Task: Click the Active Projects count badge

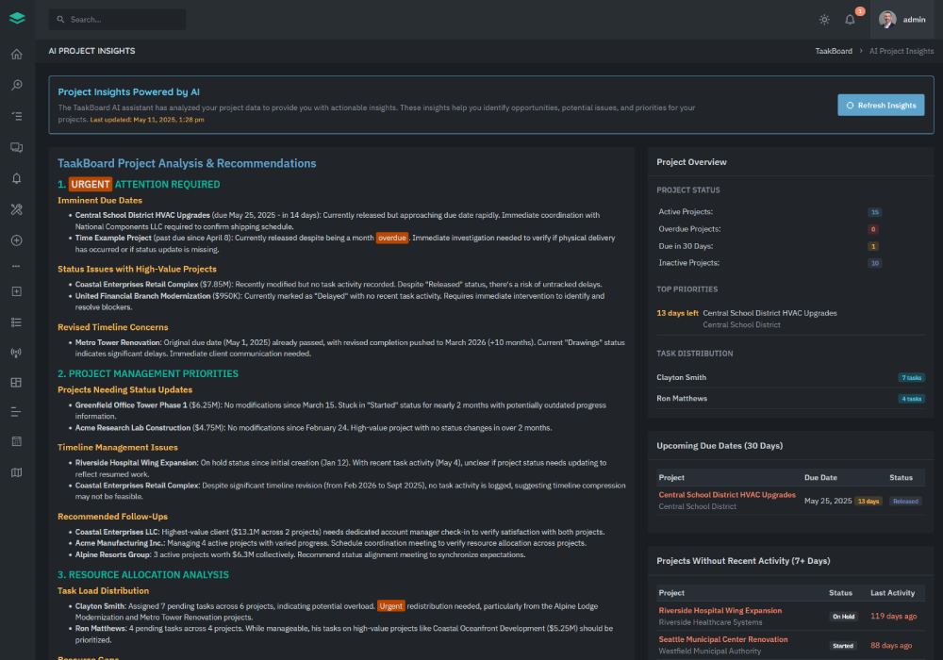Action: (875, 212)
